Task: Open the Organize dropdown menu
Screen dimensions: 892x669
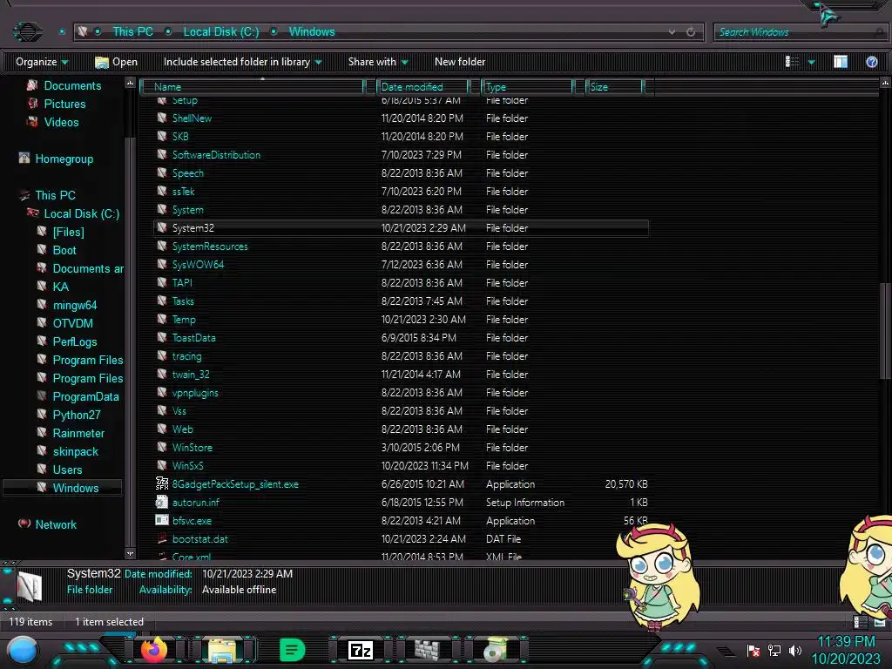Action: pyautogui.click(x=42, y=62)
